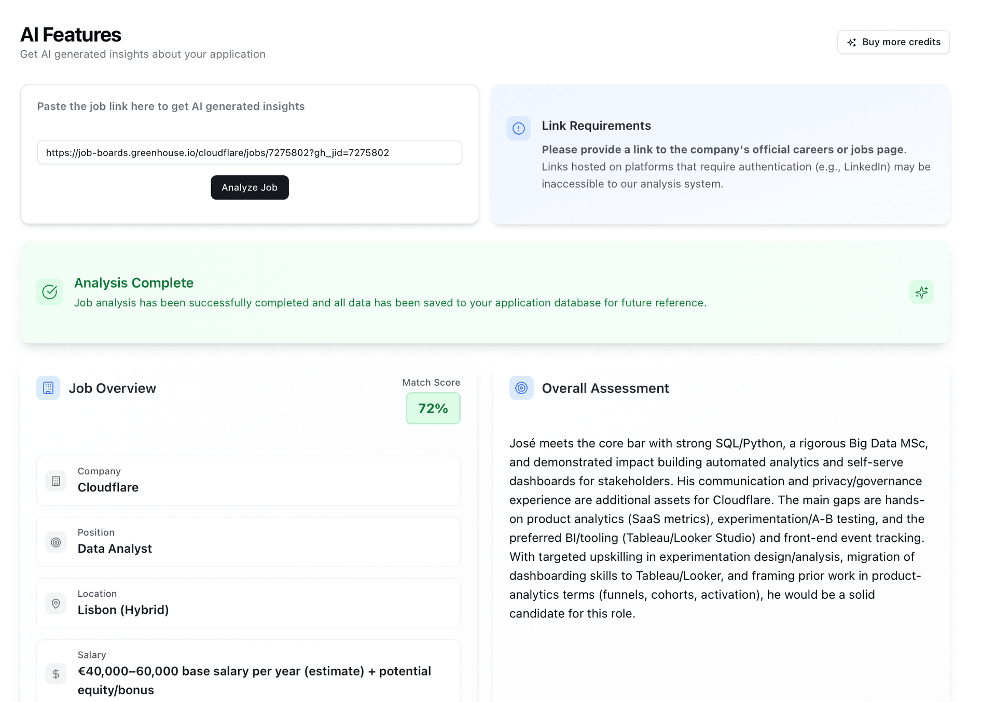
Task: Select the Data Analyst position card
Action: pyautogui.click(x=248, y=542)
